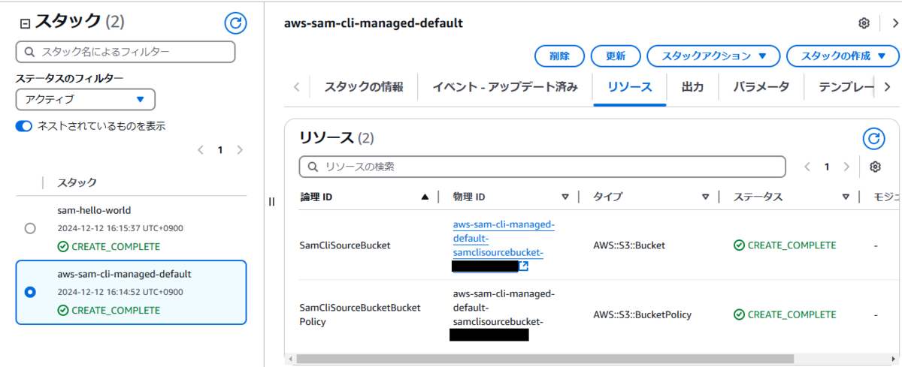Click CREATE_COMPLETE status under sam-hello-world stack
The image size is (902, 367).
(x=109, y=247)
